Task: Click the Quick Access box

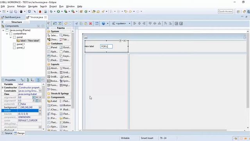Action: pyautogui.click(x=225, y=11)
